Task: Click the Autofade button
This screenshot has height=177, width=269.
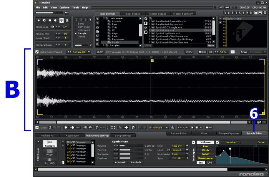Action: pyautogui.click(x=136, y=162)
